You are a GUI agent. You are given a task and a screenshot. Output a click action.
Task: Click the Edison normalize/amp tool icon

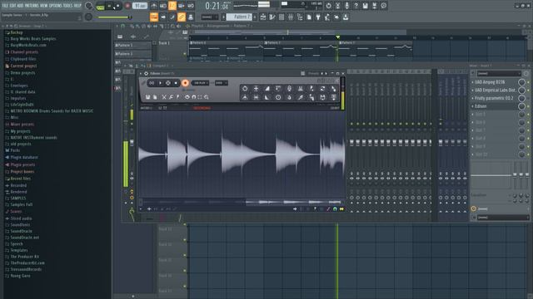[x=256, y=89]
